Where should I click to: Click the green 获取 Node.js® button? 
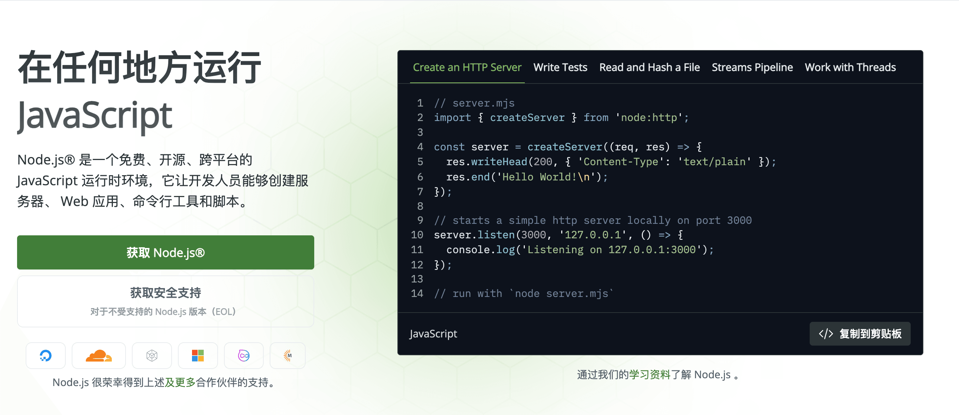click(166, 252)
